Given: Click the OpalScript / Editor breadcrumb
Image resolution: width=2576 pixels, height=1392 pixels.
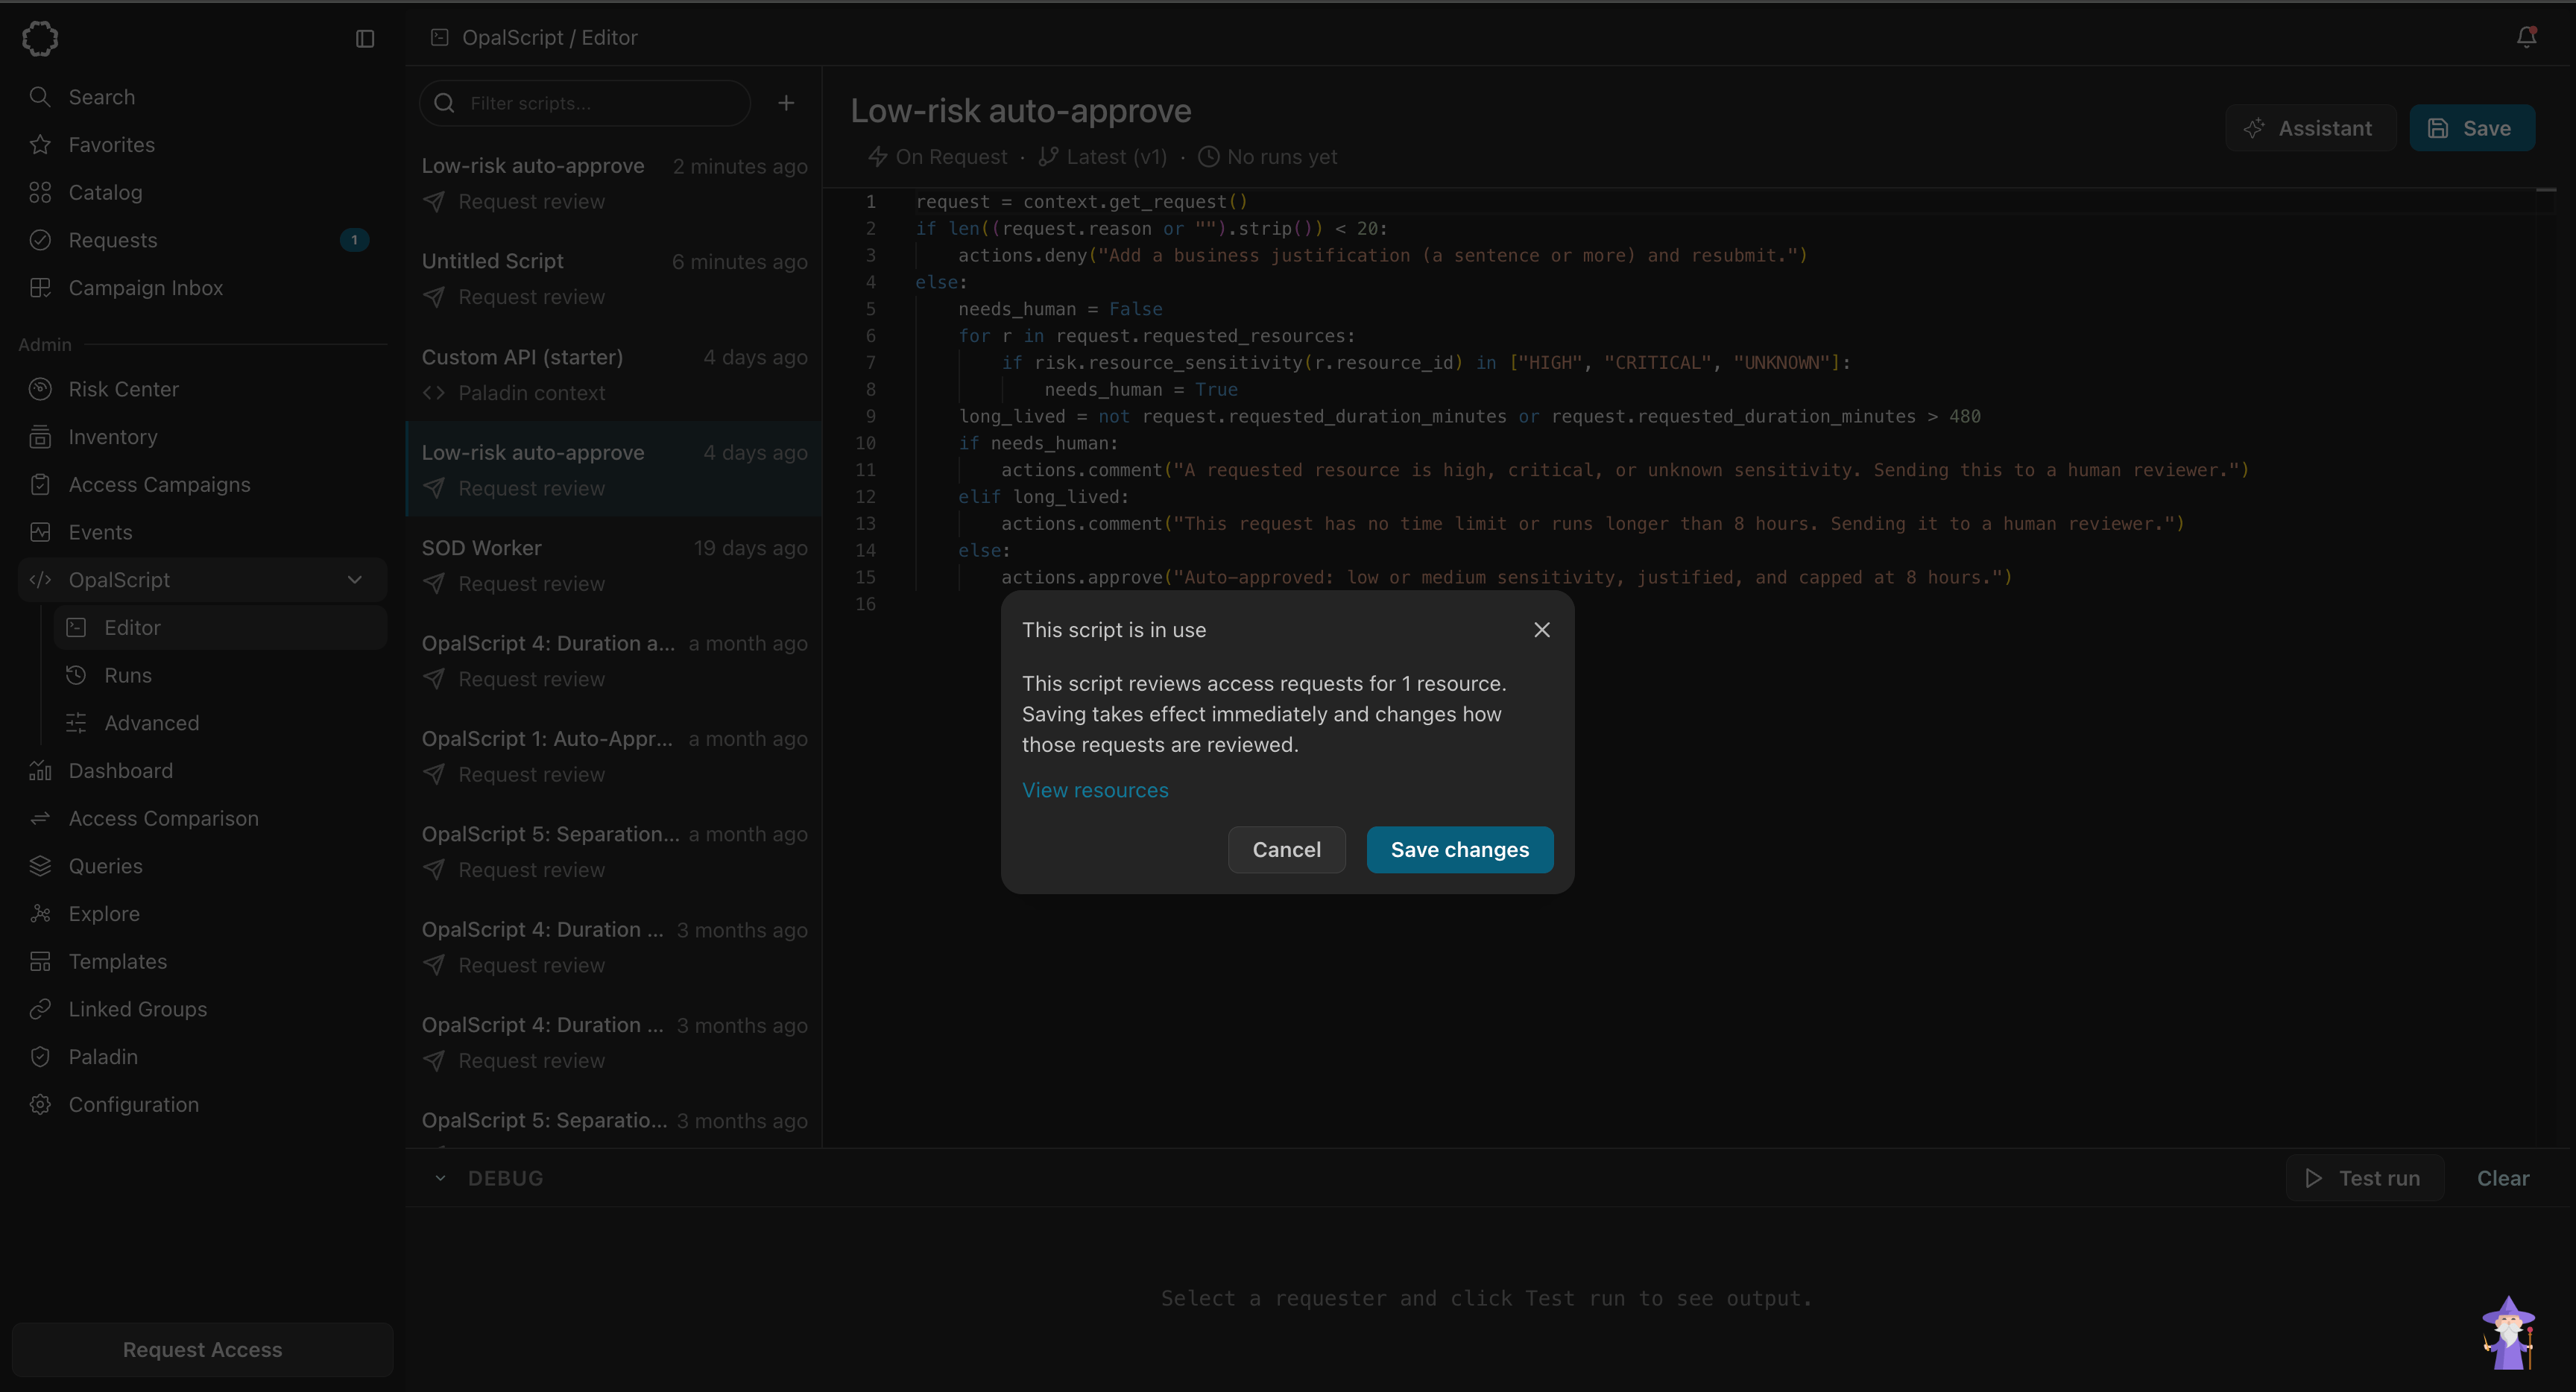Looking at the screenshot, I should click(549, 37).
